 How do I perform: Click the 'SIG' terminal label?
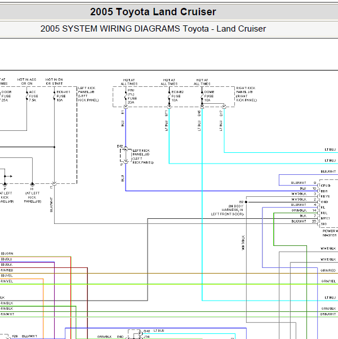324,224
